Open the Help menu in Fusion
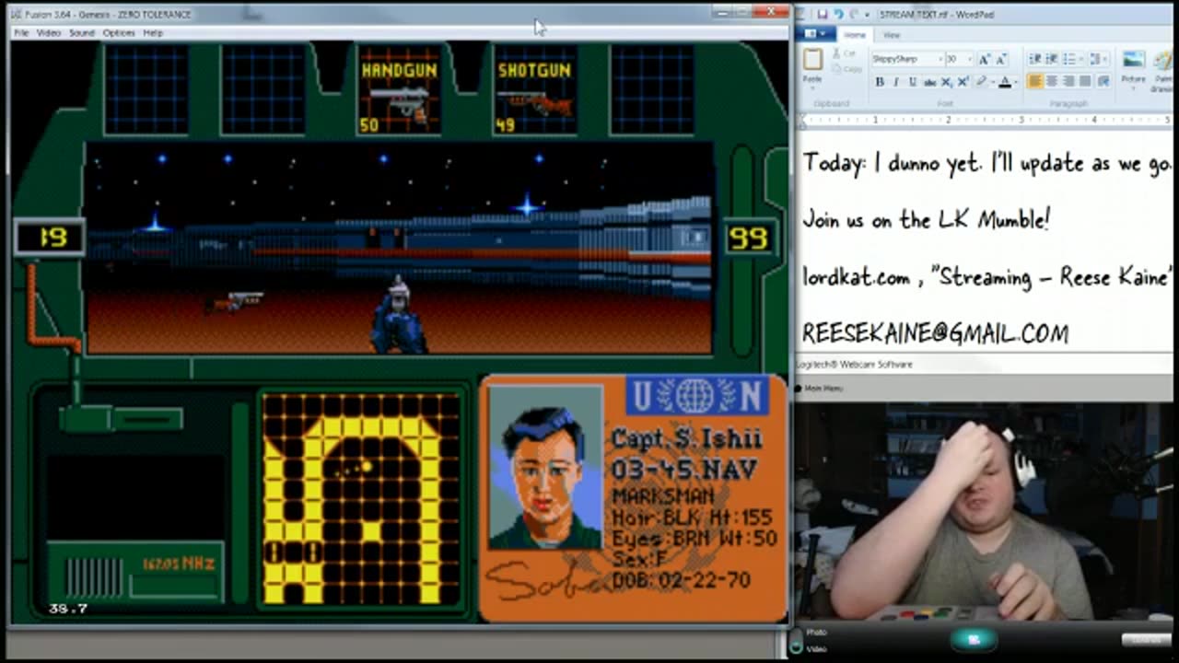1179x663 pixels. (153, 32)
